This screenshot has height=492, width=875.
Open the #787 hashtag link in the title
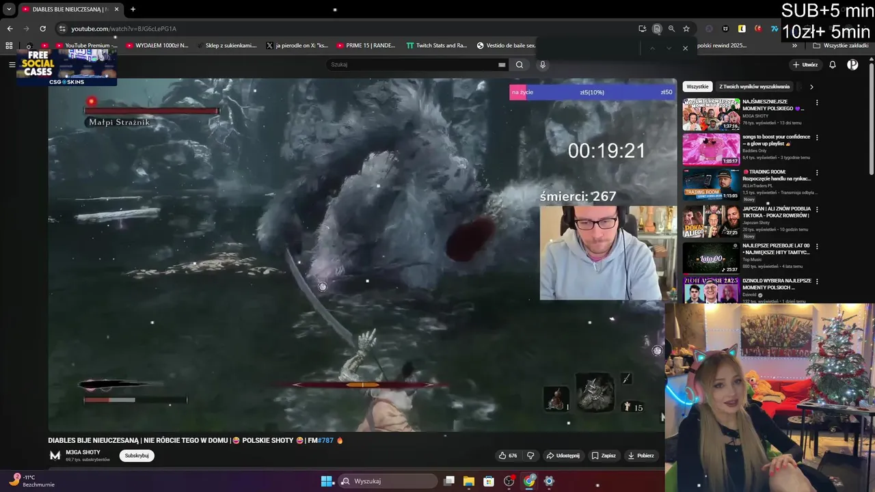click(325, 441)
